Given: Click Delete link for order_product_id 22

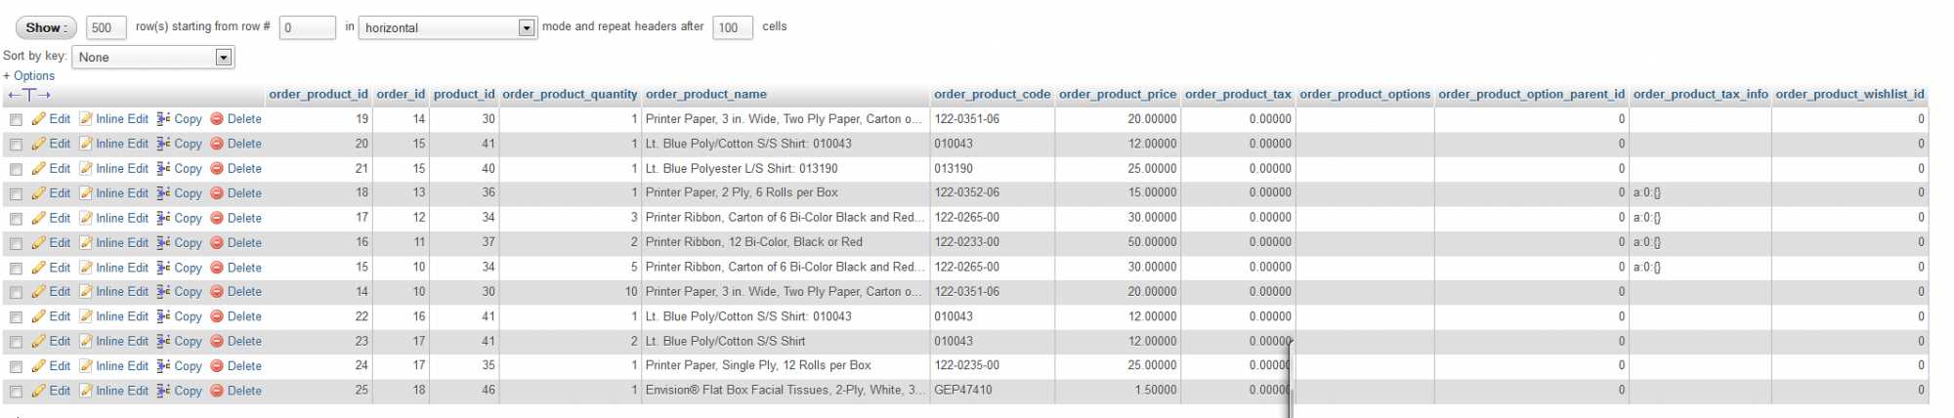Looking at the screenshot, I should pyautogui.click(x=244, y=316).
